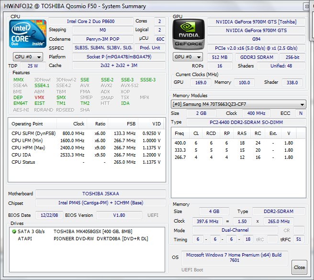Image resolution: width=314 pixels, height=280 pixels.
Task: Click the cache 2x32 + 2x32 + 3M field
Action: (x=119, y=66)
